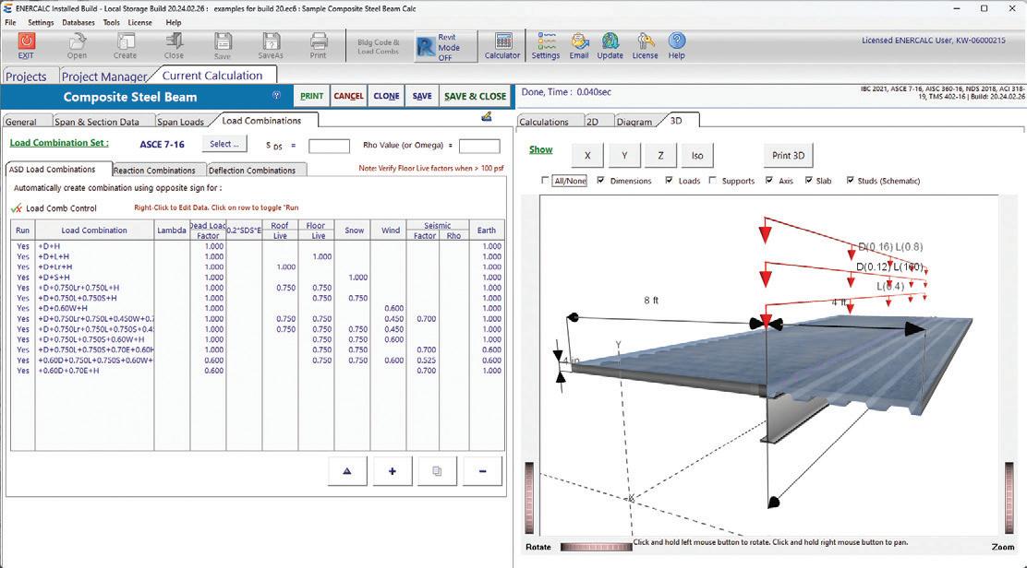1027x568 pixels.
Task: Toggle the Dimensions checkbox
Action: (x=600, y=181)
